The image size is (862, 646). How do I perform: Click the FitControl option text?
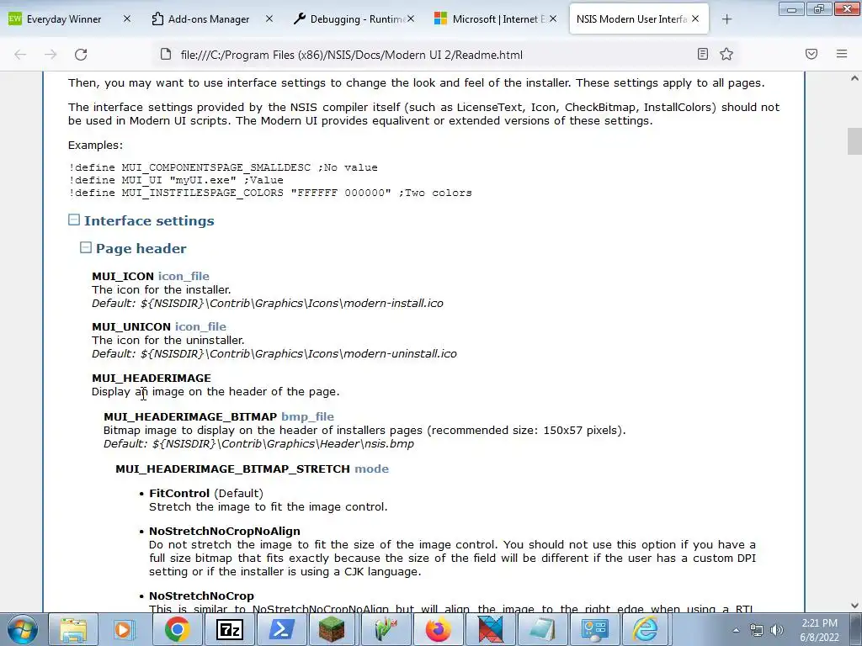point(179,493)
